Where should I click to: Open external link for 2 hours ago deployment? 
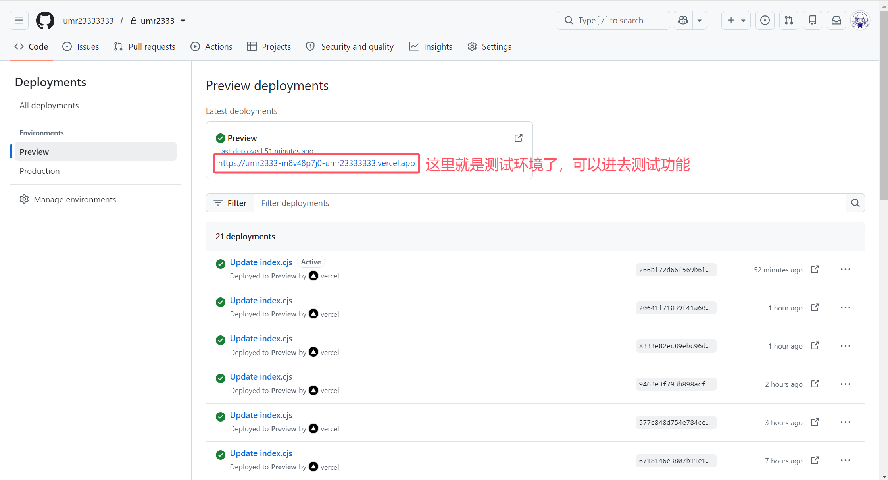point(815,384)
